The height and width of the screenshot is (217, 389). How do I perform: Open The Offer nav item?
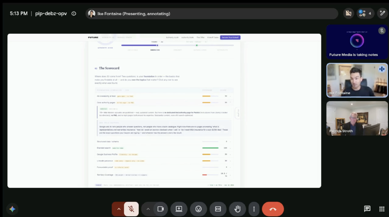(201, 38)
